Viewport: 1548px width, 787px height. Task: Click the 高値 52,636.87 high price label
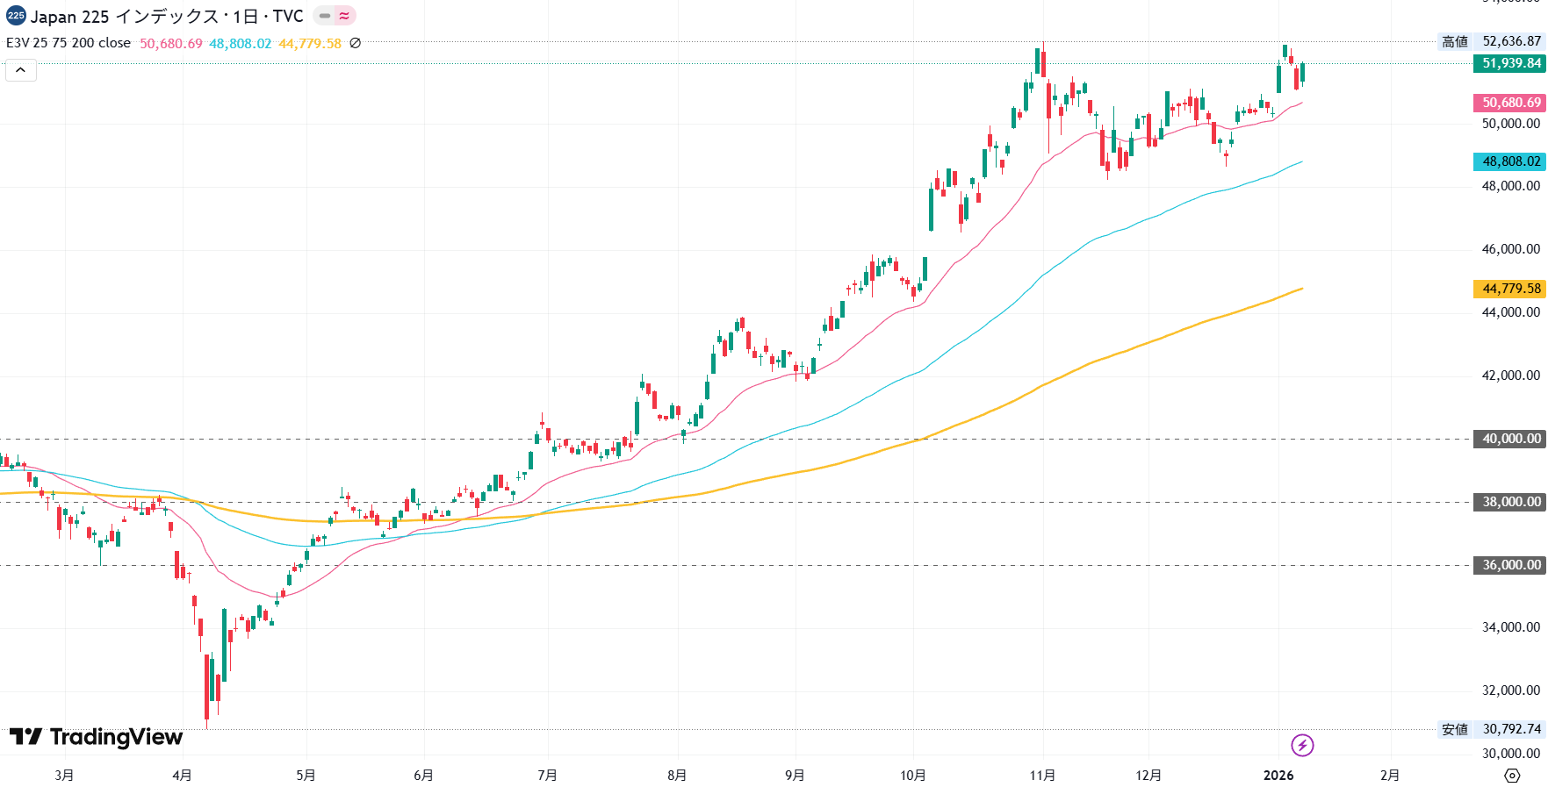1491,41
